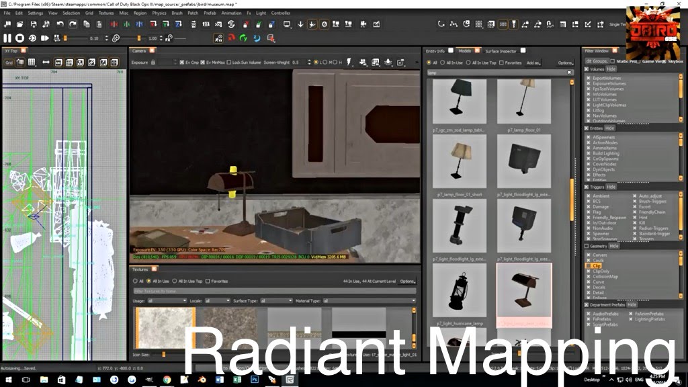
Task: Click the Edit Groups button
Action: [597, 61]
